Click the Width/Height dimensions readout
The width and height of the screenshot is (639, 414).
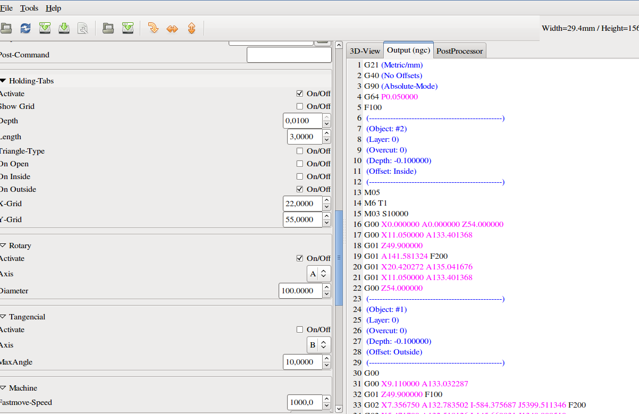pos(590,28)
